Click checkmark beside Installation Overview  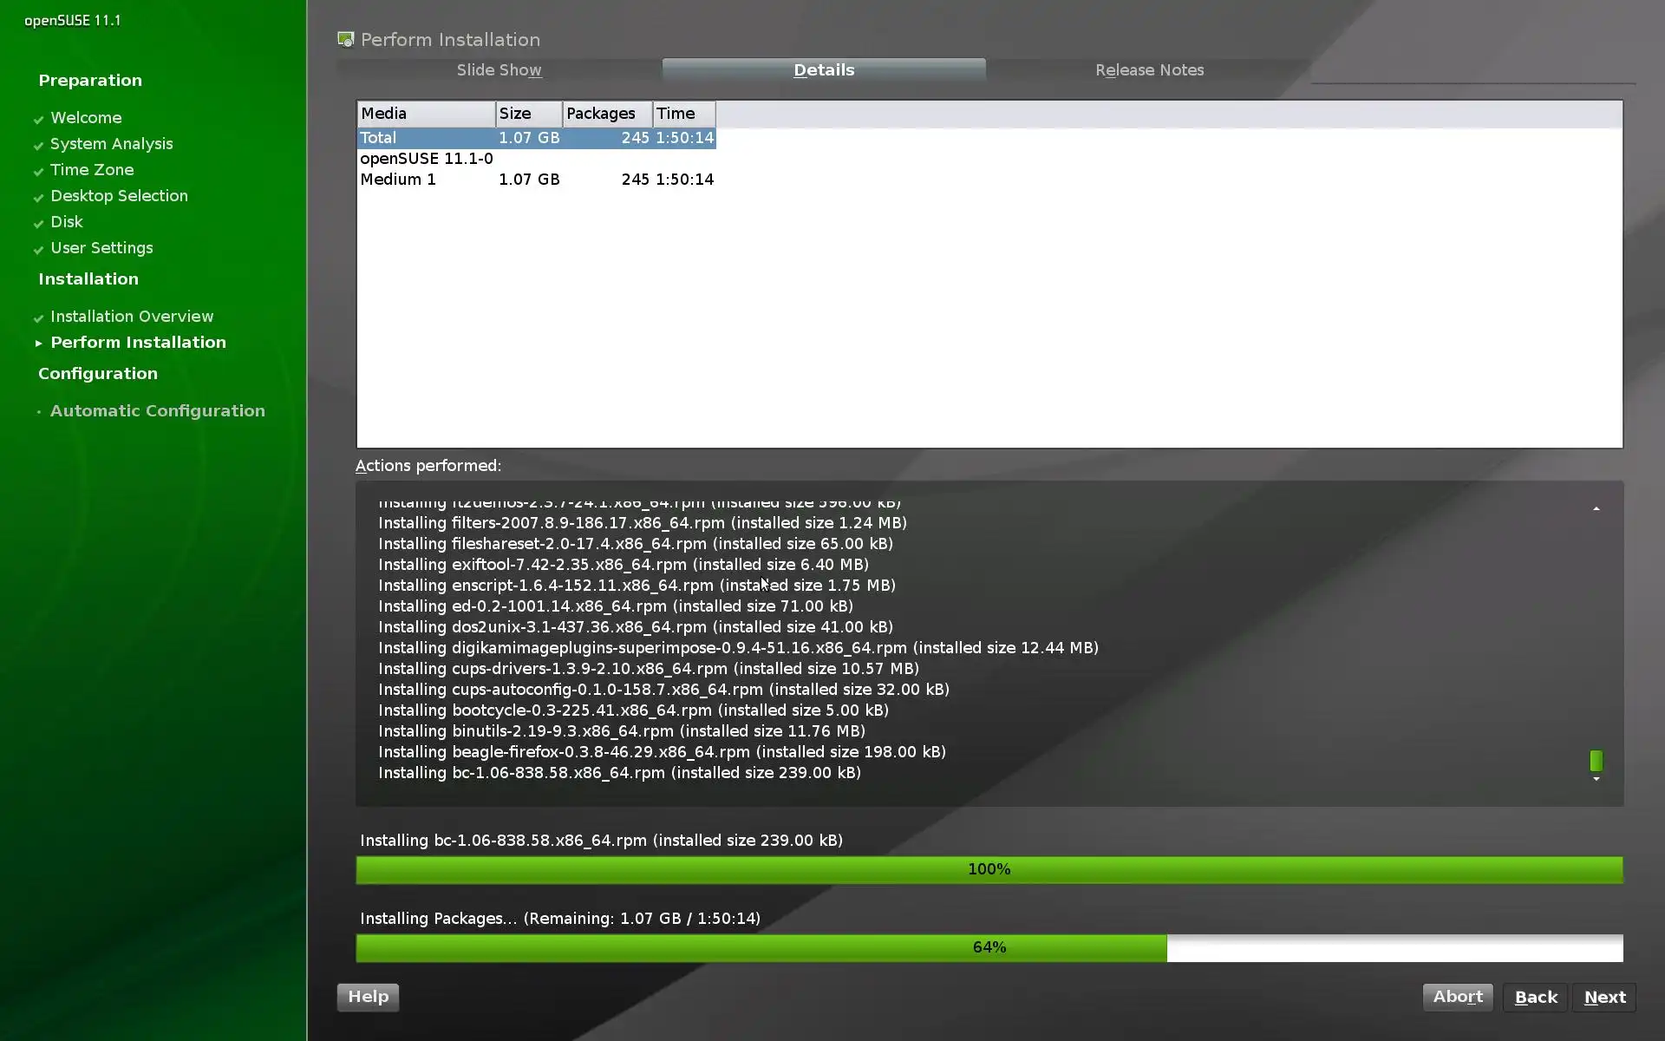[38, 318]
